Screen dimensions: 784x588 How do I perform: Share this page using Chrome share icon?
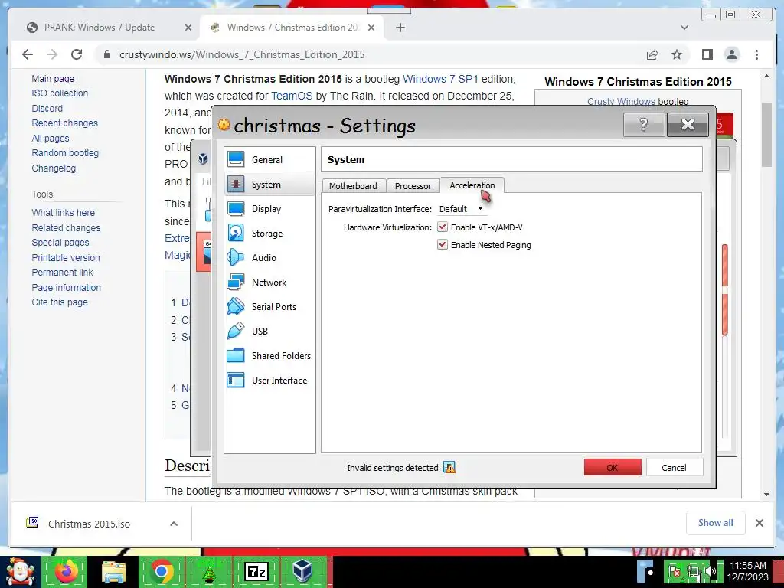[652, 54]
